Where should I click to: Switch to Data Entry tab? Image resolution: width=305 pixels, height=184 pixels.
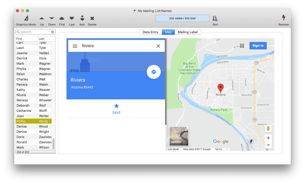coord(150,32)
